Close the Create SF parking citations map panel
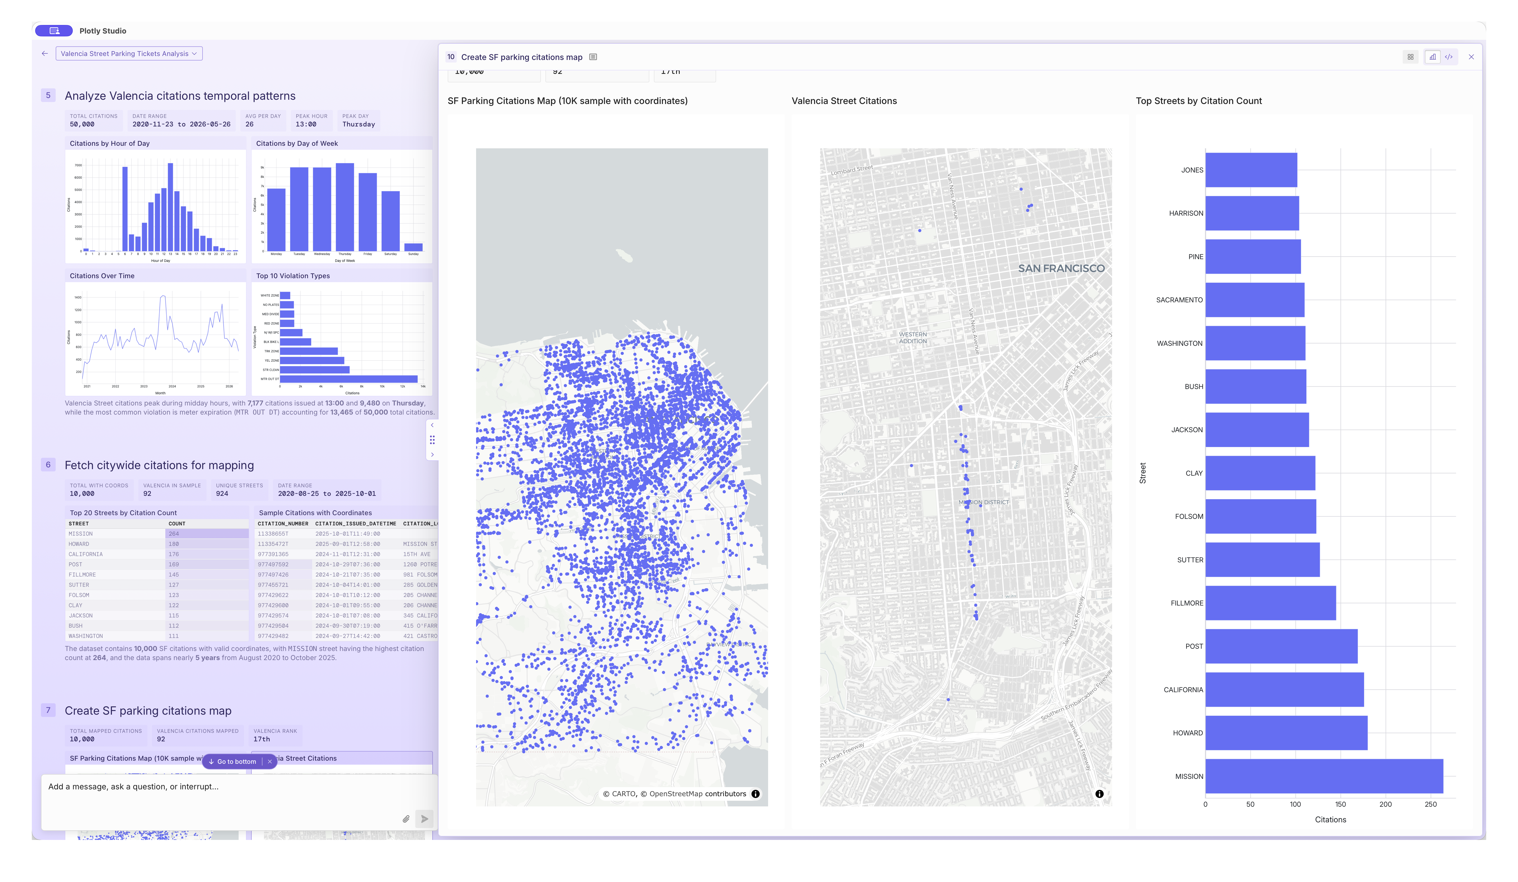This screenshot has width=1518, height=882. point(1471,57)
